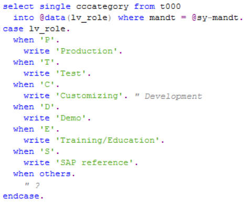This screenshot has height=202, width=245.
Task: Click the string 'Customizing'
Action: pos(89,96)
